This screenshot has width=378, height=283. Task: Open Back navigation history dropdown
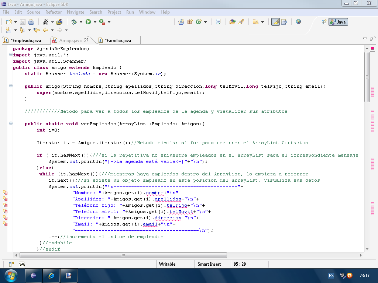point(52,30)
